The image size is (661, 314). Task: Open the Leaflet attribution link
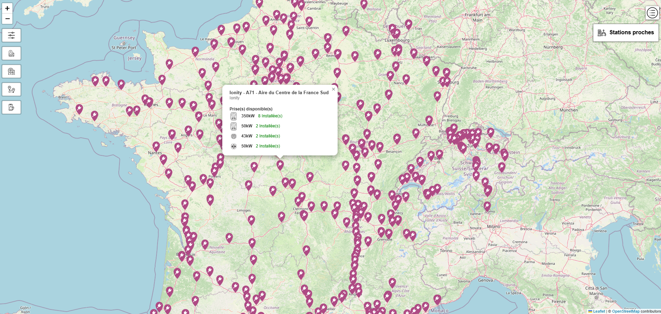click(599, 311)
